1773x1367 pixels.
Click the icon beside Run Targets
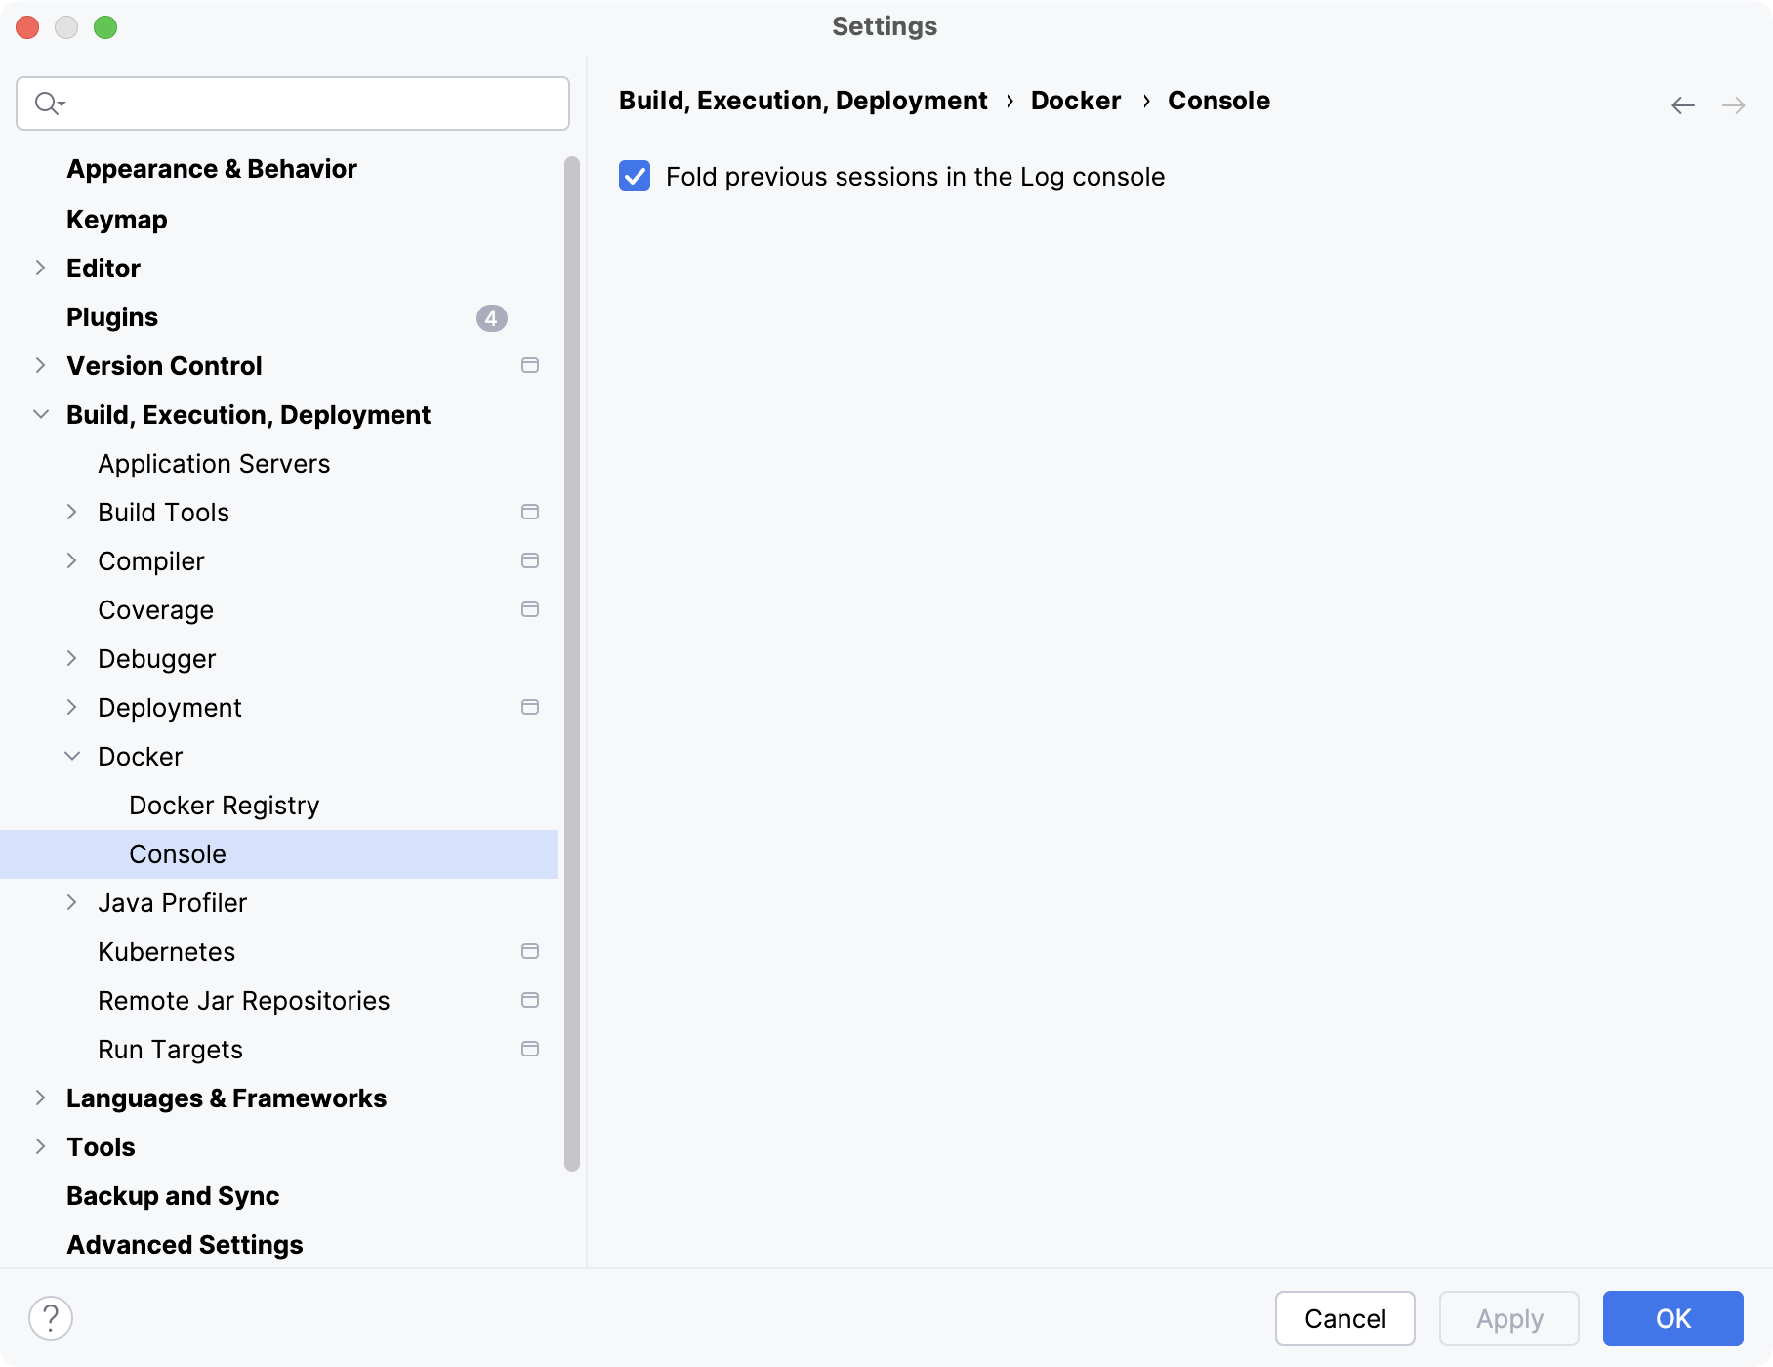530,1048
